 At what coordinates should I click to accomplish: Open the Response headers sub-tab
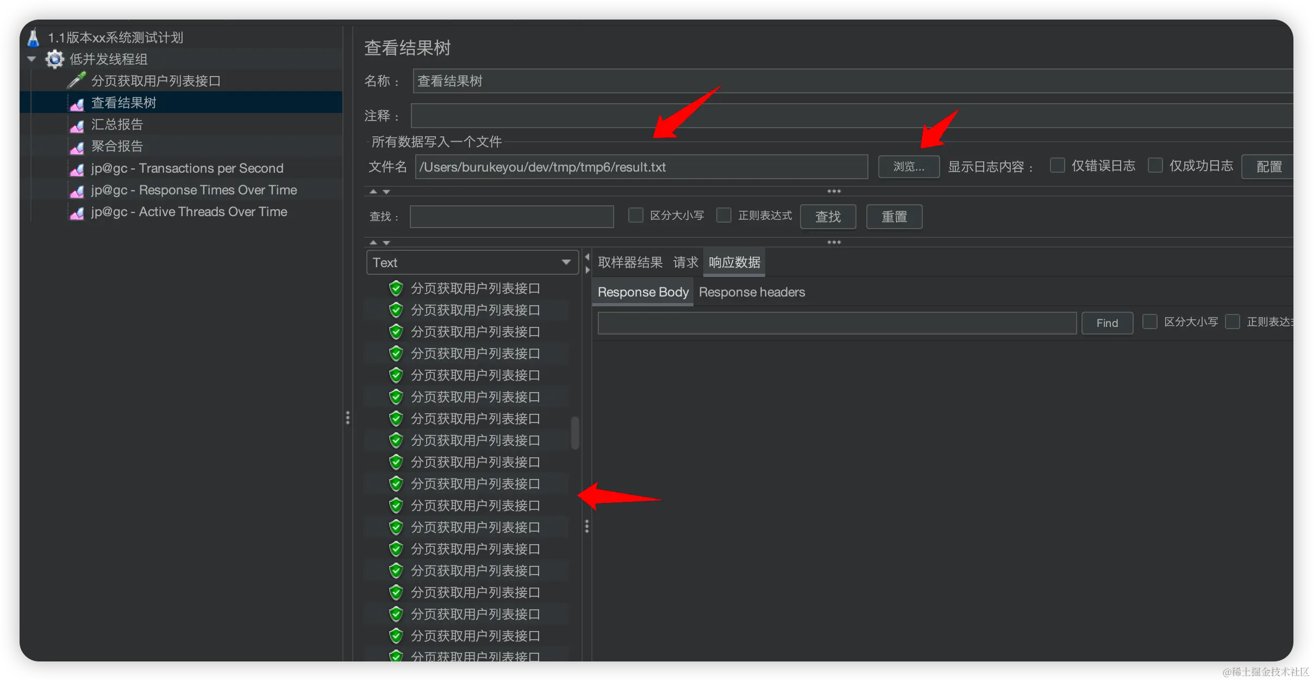tap(752, 292)
